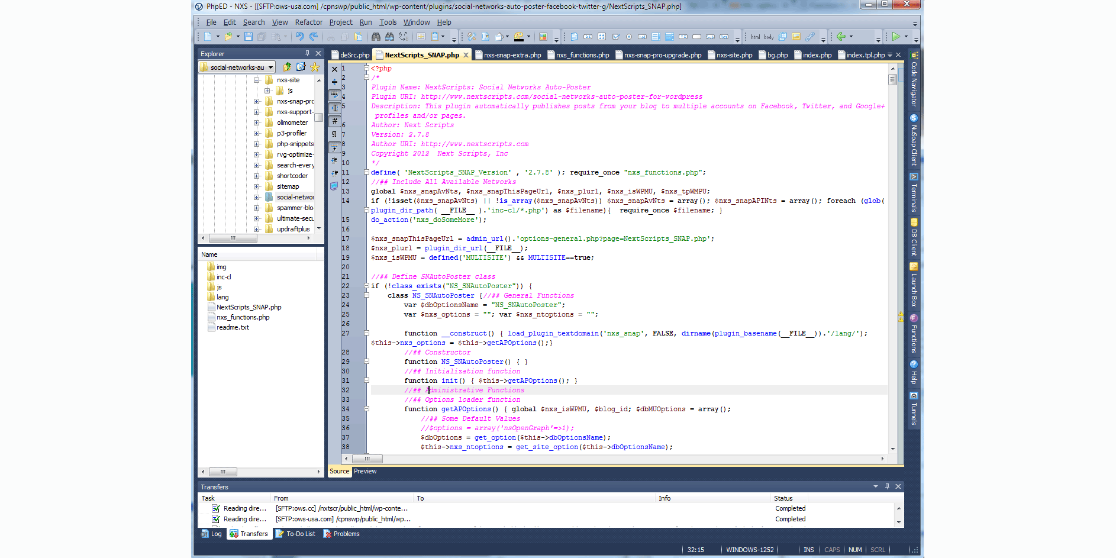1116x558 pixels.
Task: Open Find using the binoculars icon
Action: [x=376, y=37]
